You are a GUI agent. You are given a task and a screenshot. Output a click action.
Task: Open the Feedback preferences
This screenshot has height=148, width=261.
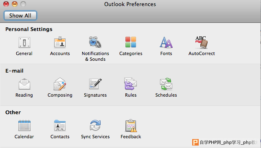tap(131, 126)
